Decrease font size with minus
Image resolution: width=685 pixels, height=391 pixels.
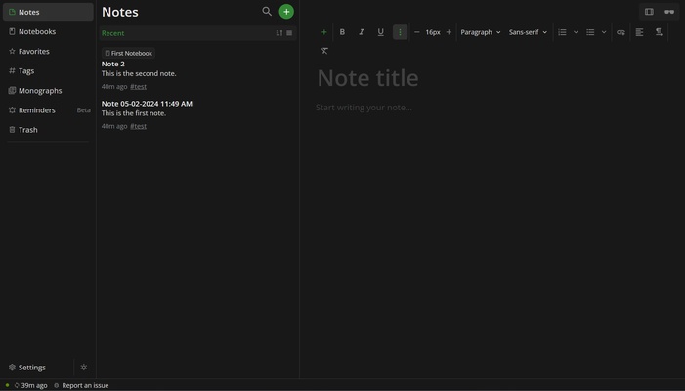pyautogui.click(x=417, y=32)
